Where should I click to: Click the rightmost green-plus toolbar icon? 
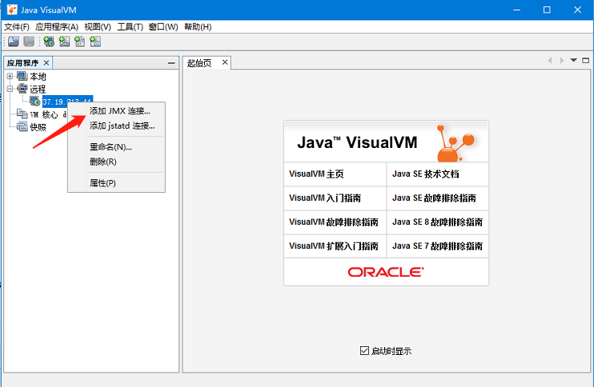tap(95, 42)
